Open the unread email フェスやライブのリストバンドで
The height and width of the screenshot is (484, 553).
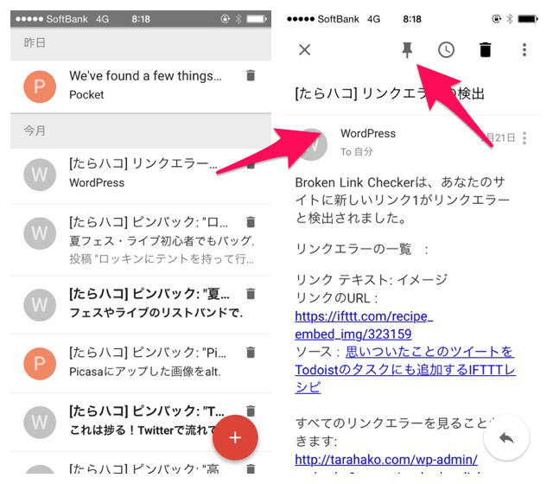pyautogui.click(x=141, y=305)
